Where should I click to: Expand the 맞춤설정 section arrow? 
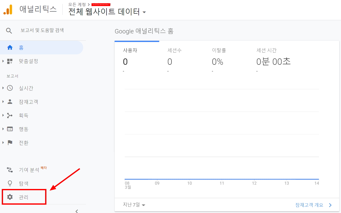tap(3, 61)
